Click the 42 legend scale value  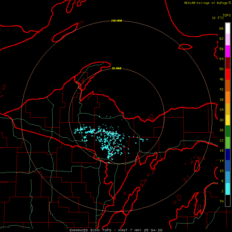click(221, 89)
